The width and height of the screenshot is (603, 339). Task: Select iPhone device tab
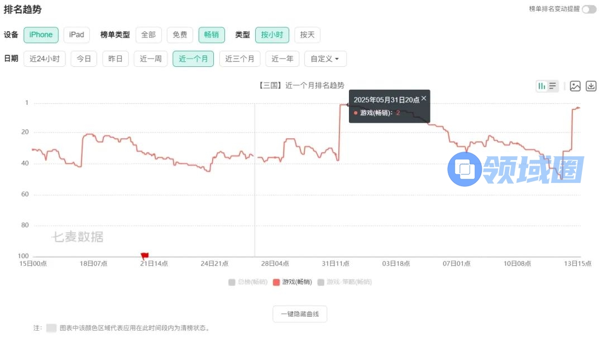41,35
